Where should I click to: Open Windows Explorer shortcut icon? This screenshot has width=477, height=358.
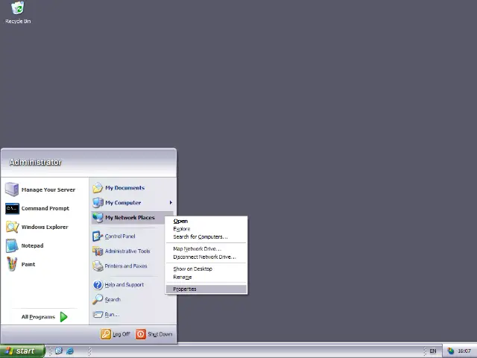coord(12,227)
